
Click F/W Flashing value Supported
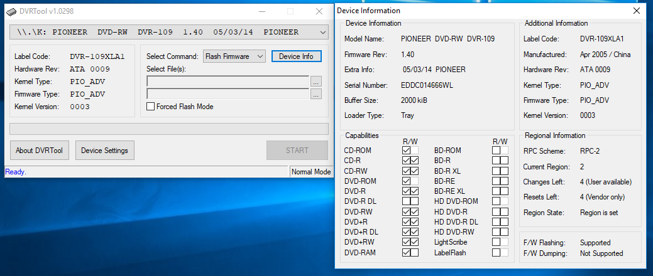click(595, 243)
